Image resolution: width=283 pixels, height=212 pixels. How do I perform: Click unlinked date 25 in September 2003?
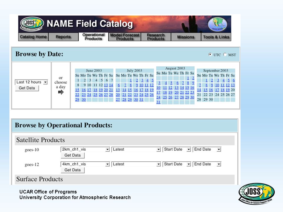[222, 95]
